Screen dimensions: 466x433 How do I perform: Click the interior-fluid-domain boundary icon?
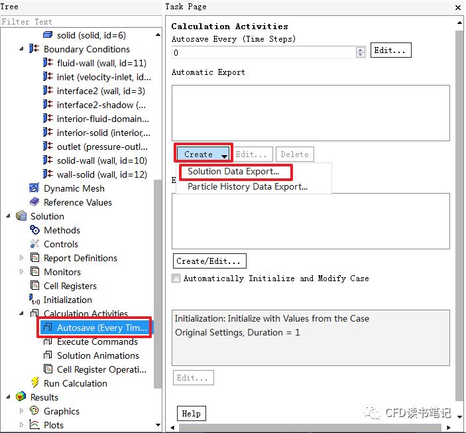[x=48, y=119]
